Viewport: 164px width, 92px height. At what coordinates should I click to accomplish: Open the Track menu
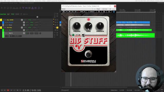click(21, 1)
